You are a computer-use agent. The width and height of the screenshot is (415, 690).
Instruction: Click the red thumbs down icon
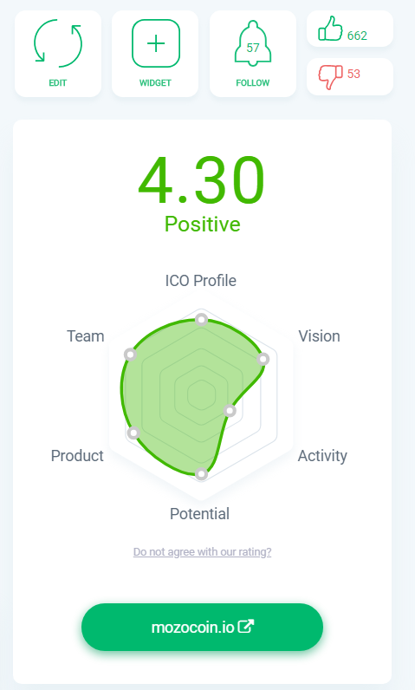330,77
